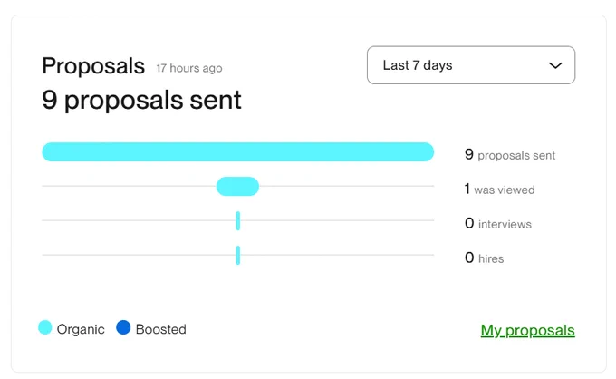Click the hires funnel marker
Viewport: 616px width, 379px height.
click(238, 255)
